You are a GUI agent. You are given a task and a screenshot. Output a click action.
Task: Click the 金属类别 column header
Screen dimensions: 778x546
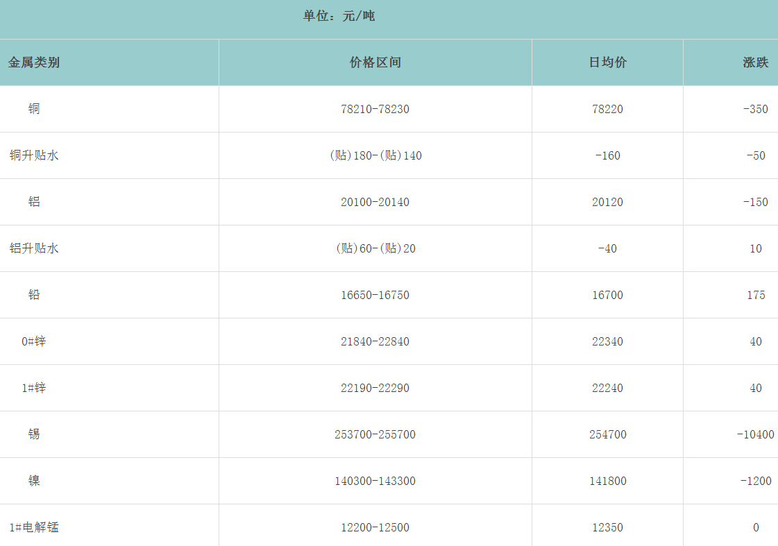click(x=34, y=62)
